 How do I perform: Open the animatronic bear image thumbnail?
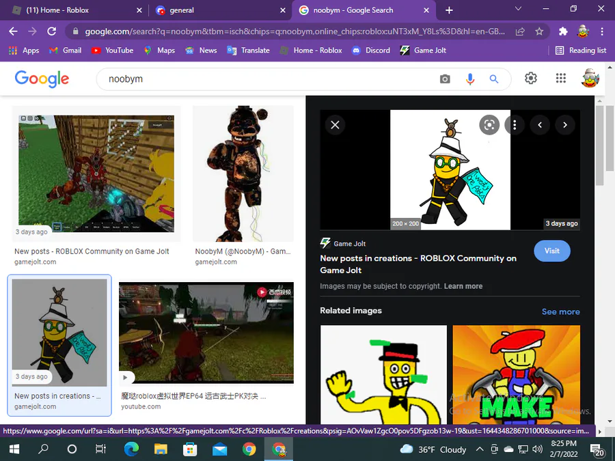(243, 173)
